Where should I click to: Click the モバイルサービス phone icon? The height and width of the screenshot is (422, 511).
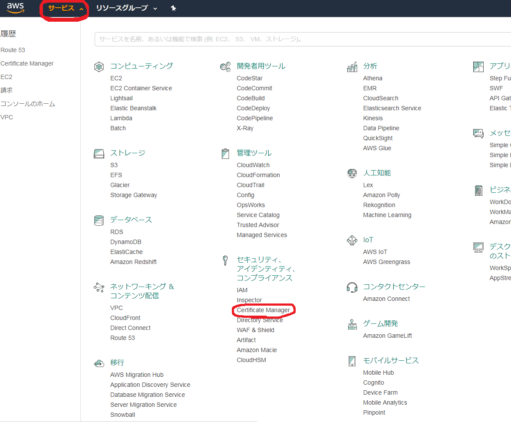(352, 361)
